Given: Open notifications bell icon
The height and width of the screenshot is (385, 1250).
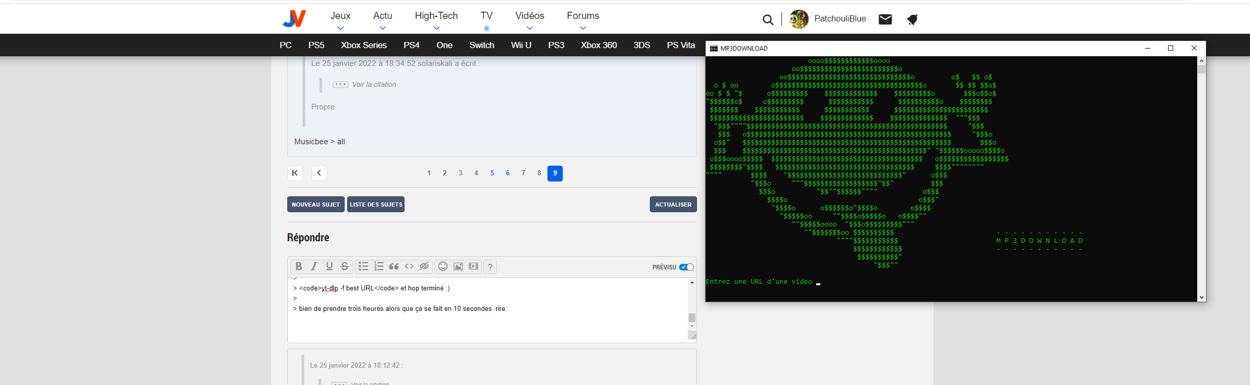Looking at the screenshot, I should point(912,19).
